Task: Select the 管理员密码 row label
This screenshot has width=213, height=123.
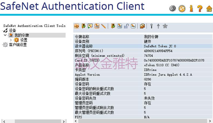Action: pos(84,103)
